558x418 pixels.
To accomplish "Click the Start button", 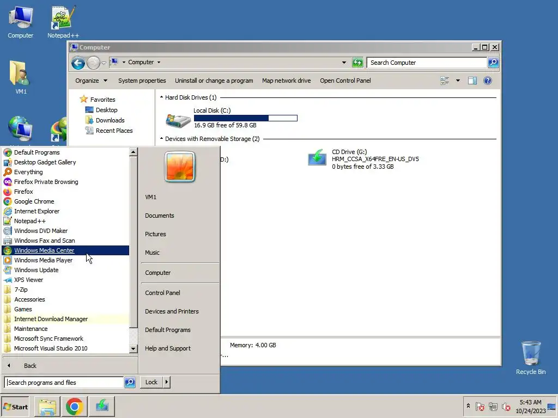I will coord(15,407).
